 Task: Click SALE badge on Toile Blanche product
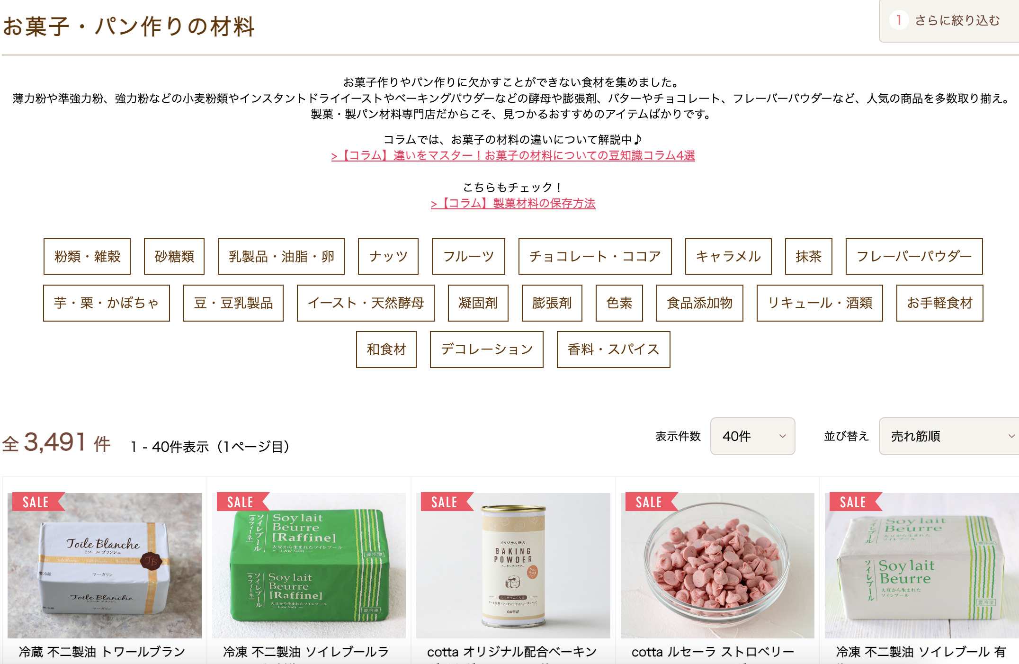pyautogui.click(x=36, y=502)
